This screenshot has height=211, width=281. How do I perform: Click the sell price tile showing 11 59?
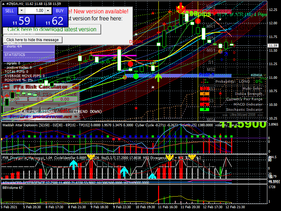pyautogui.click(x=19, y=21)
